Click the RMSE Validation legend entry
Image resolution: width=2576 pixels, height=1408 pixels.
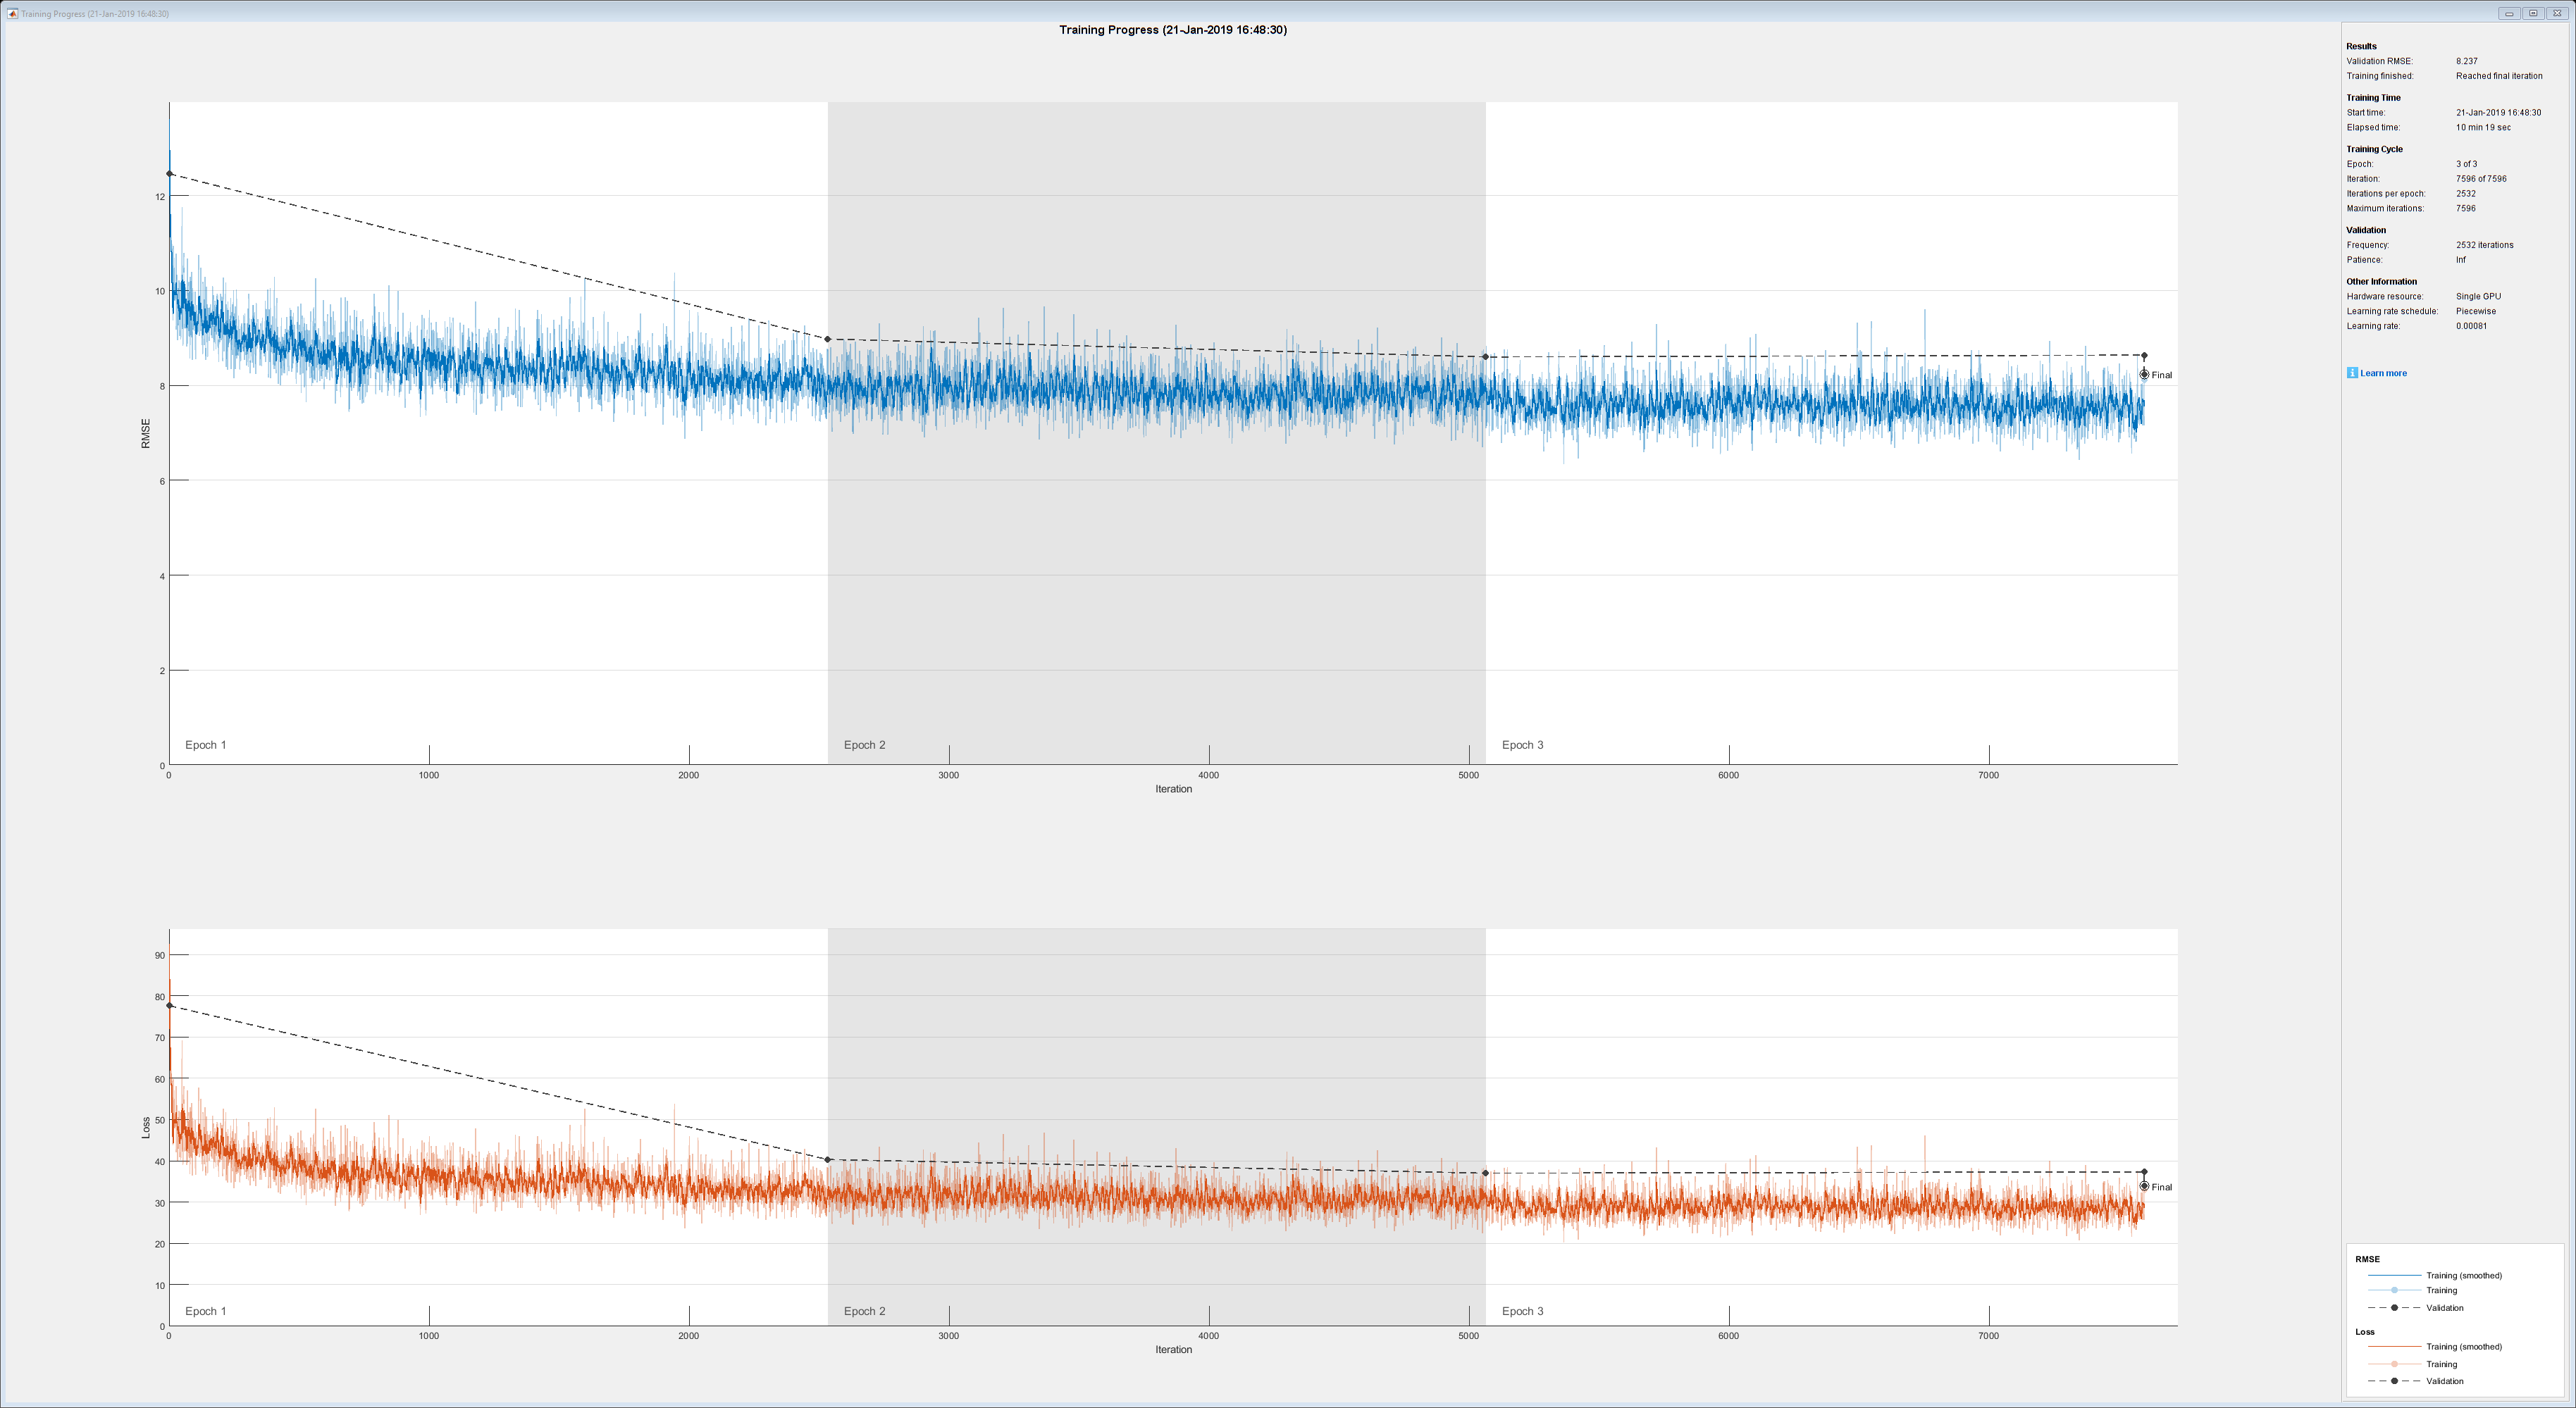pos(2444,1308)
